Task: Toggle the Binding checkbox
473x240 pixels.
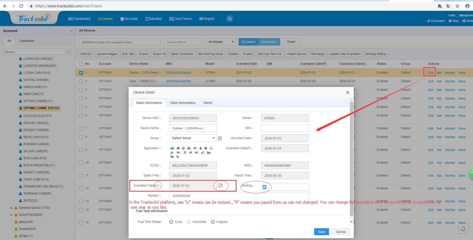Action: click(264, 187)
